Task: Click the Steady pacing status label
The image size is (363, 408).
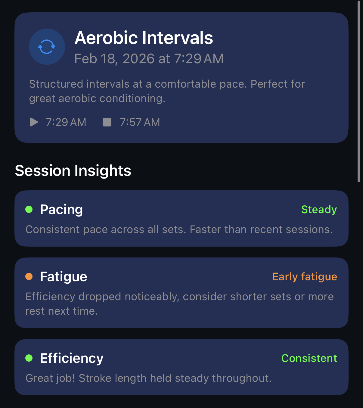Action: pyautogui.click(x=319, y=210)
